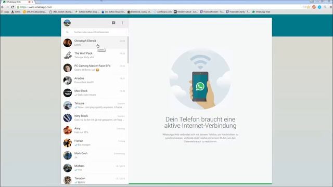Click Christoph Ellersik's avatar

[x=68, y=43]
